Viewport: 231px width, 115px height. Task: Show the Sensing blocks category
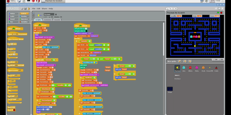pos(24,16)
